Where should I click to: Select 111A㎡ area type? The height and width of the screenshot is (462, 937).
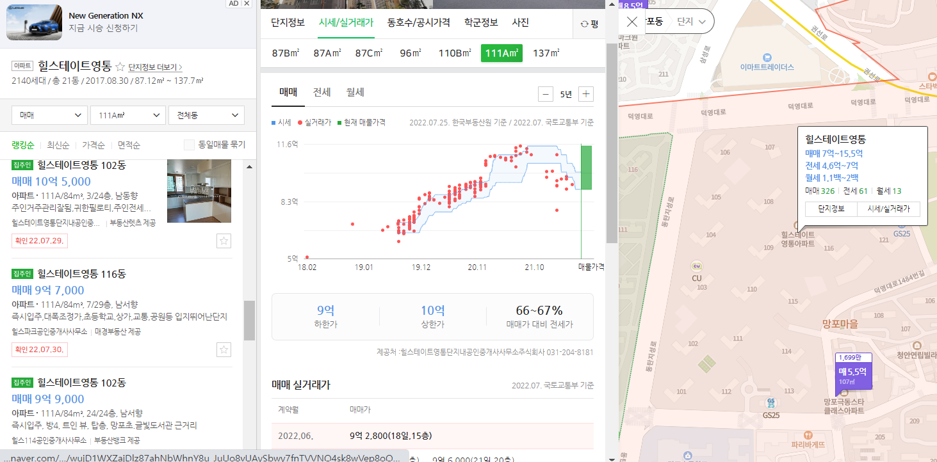[x=501, y=53]
